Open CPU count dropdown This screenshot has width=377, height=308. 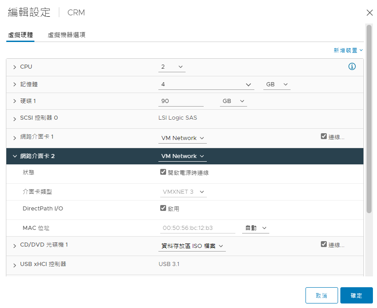(172, 67)
